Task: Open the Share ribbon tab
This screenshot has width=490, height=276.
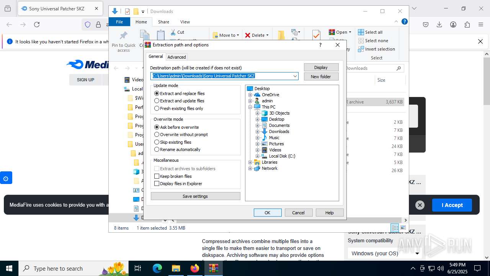Action: 163,22
